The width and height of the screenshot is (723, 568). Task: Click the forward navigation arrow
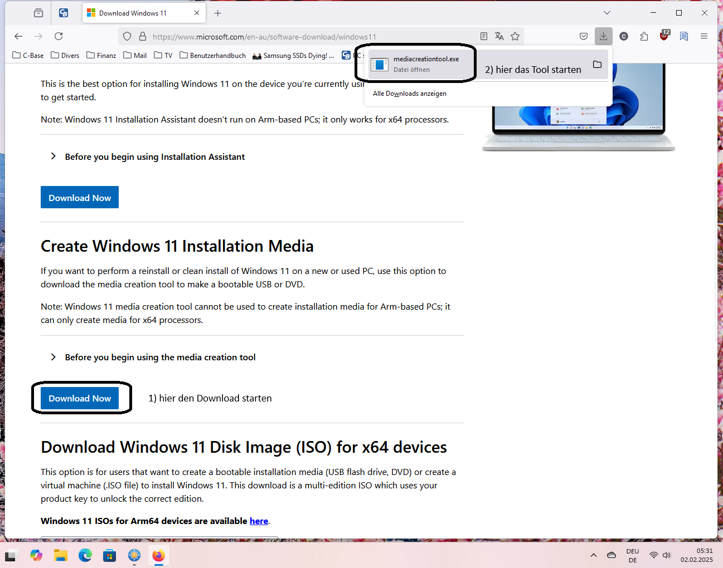tap(38, 36)
